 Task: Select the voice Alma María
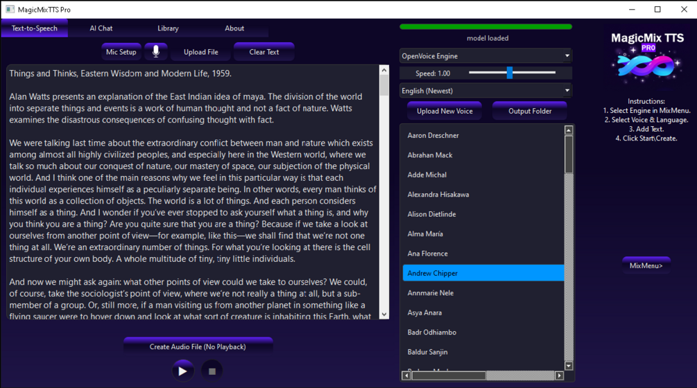483,234
